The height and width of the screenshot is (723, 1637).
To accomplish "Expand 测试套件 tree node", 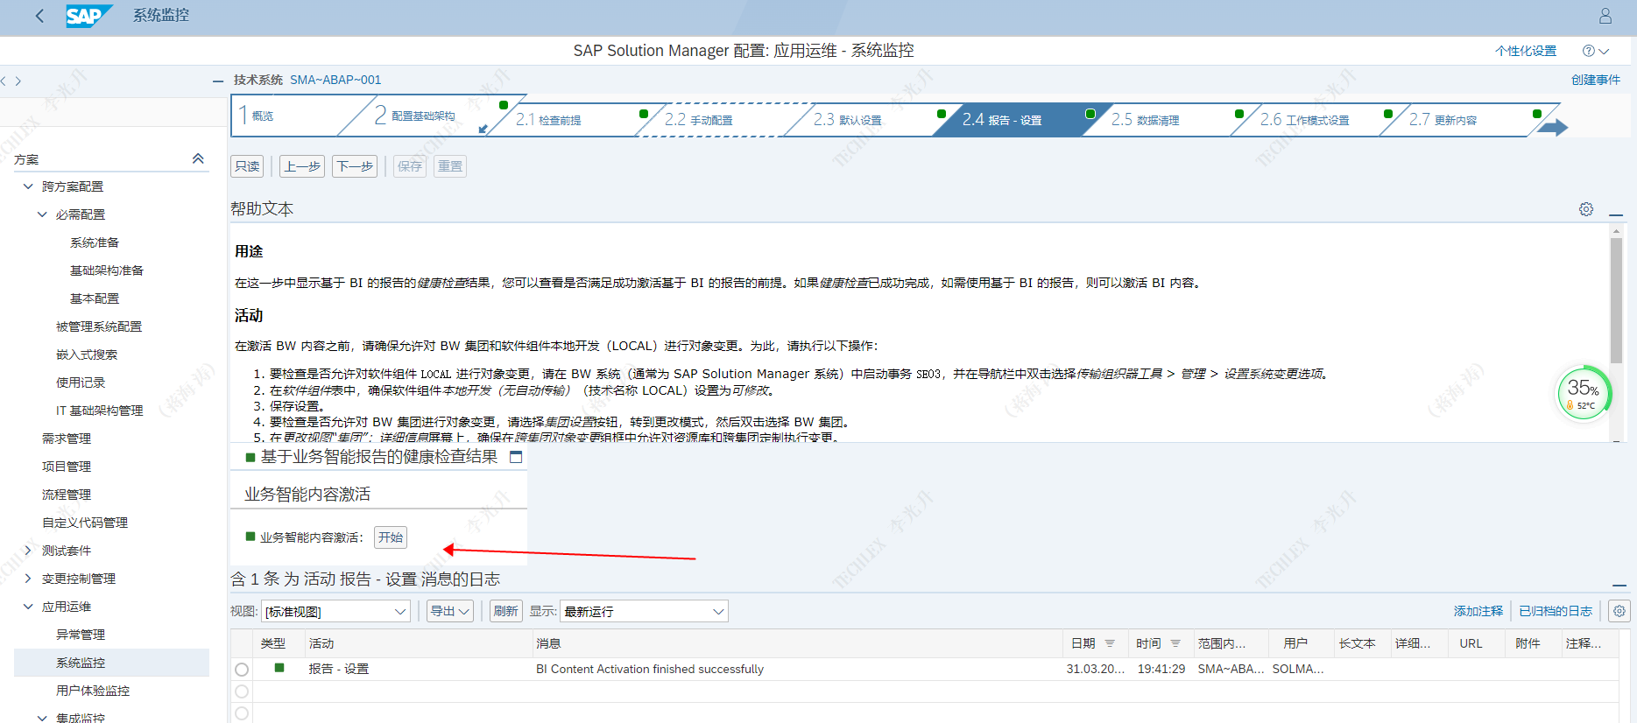I will 28,551.
